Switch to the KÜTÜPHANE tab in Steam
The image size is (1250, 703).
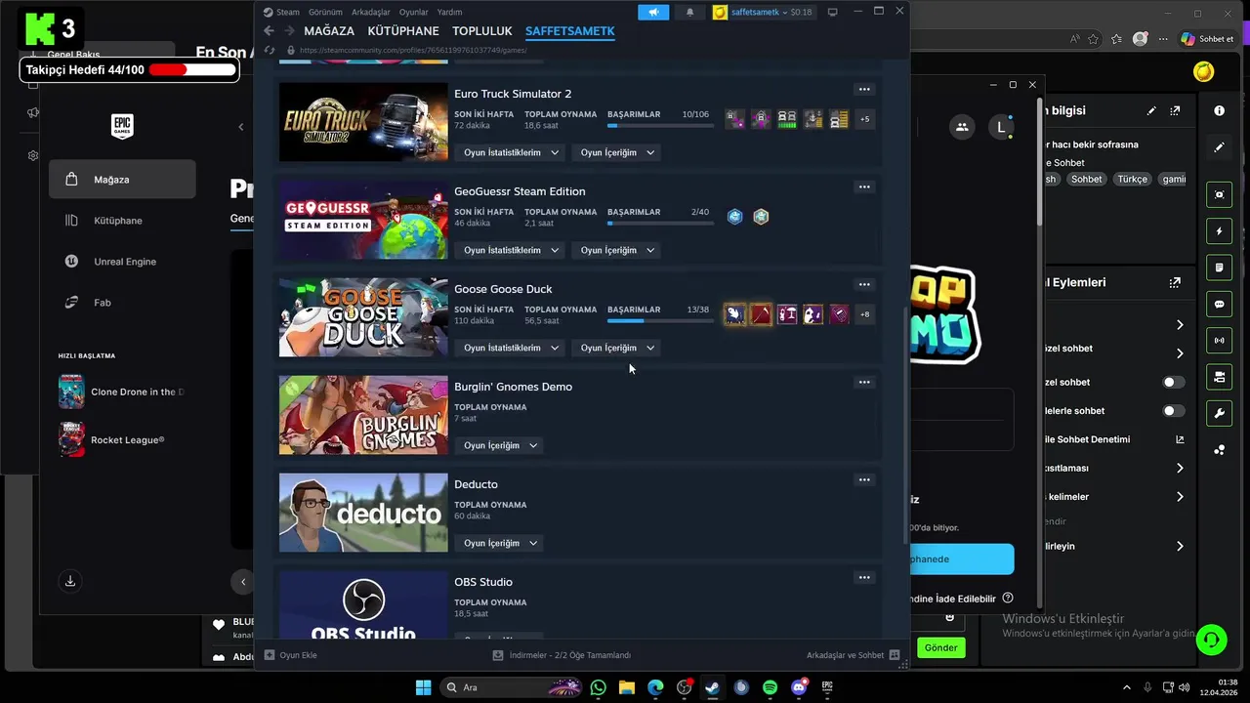click(403, 31)
